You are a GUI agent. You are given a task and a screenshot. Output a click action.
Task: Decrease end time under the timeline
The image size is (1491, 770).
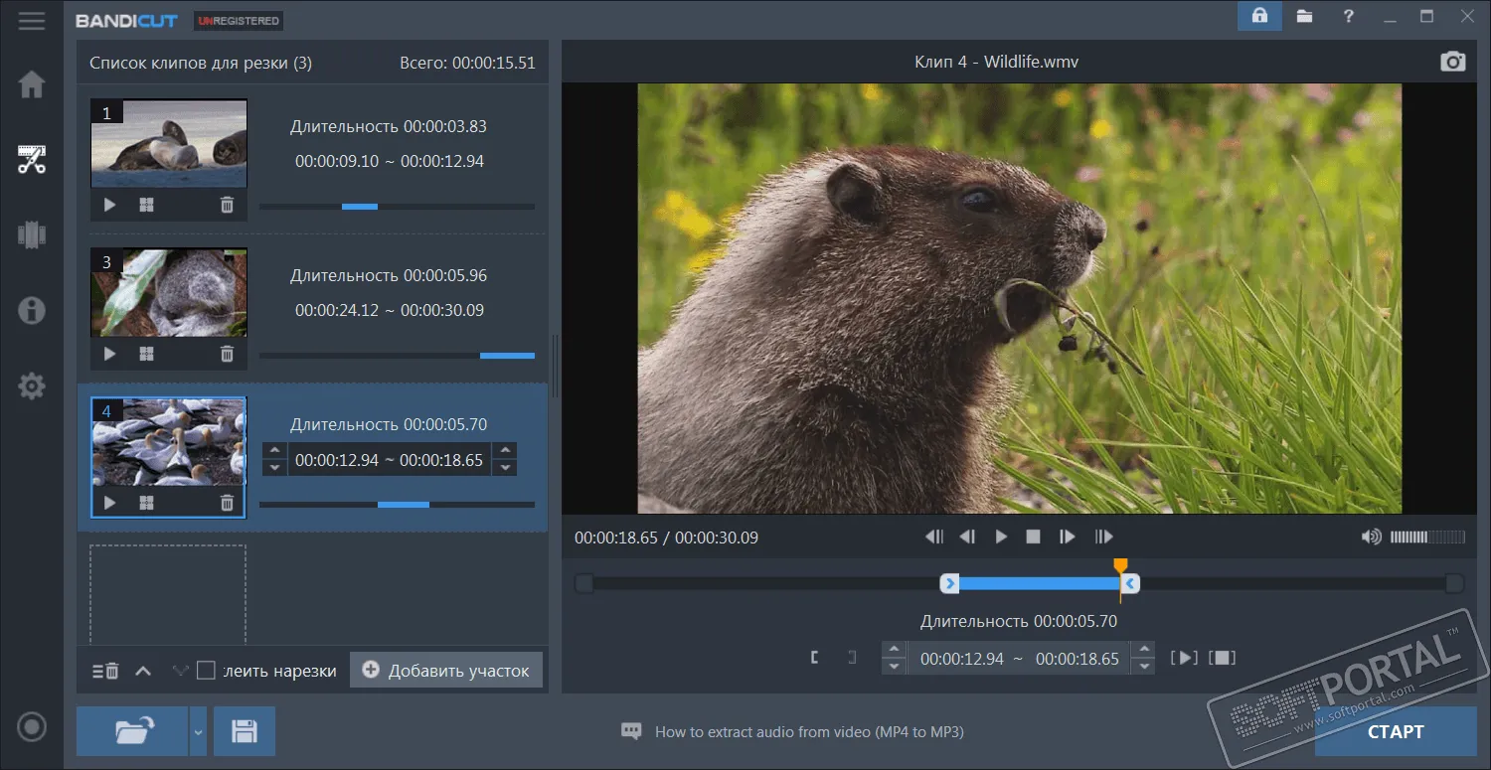tap(1144, 666)
